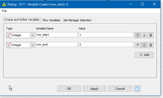Click the value field containing 1
The height and width of the screenshot is (98, 163).
(106, 35)
